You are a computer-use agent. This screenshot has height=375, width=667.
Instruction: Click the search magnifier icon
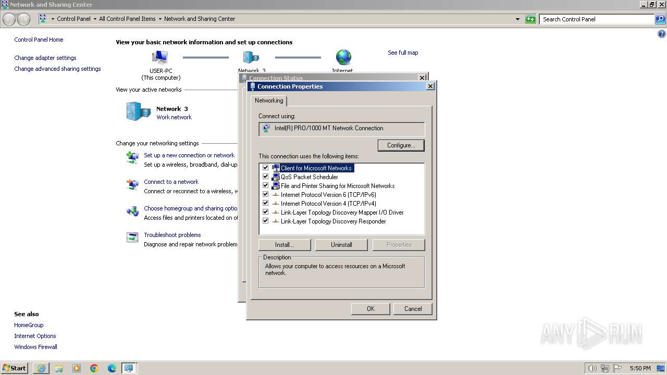tap(660, 19)
